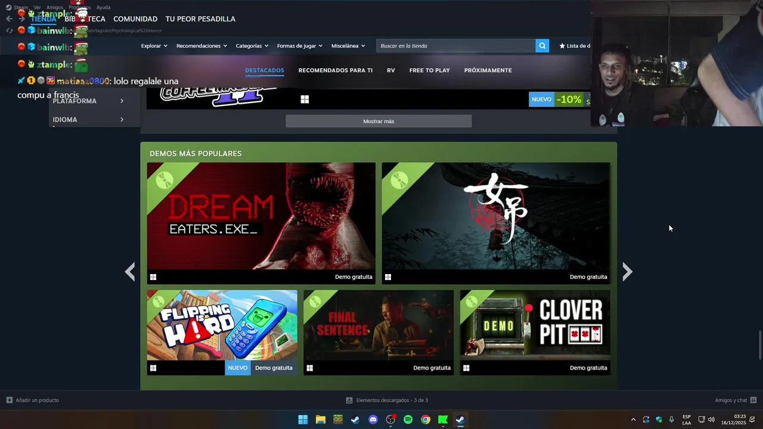Select the RECOMENDADOS PARA TI tab

pos(336,70)
